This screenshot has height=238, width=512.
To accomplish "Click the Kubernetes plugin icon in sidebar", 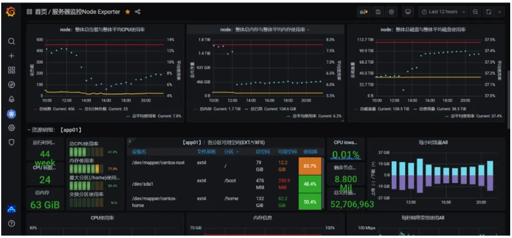I will point(11,114).
